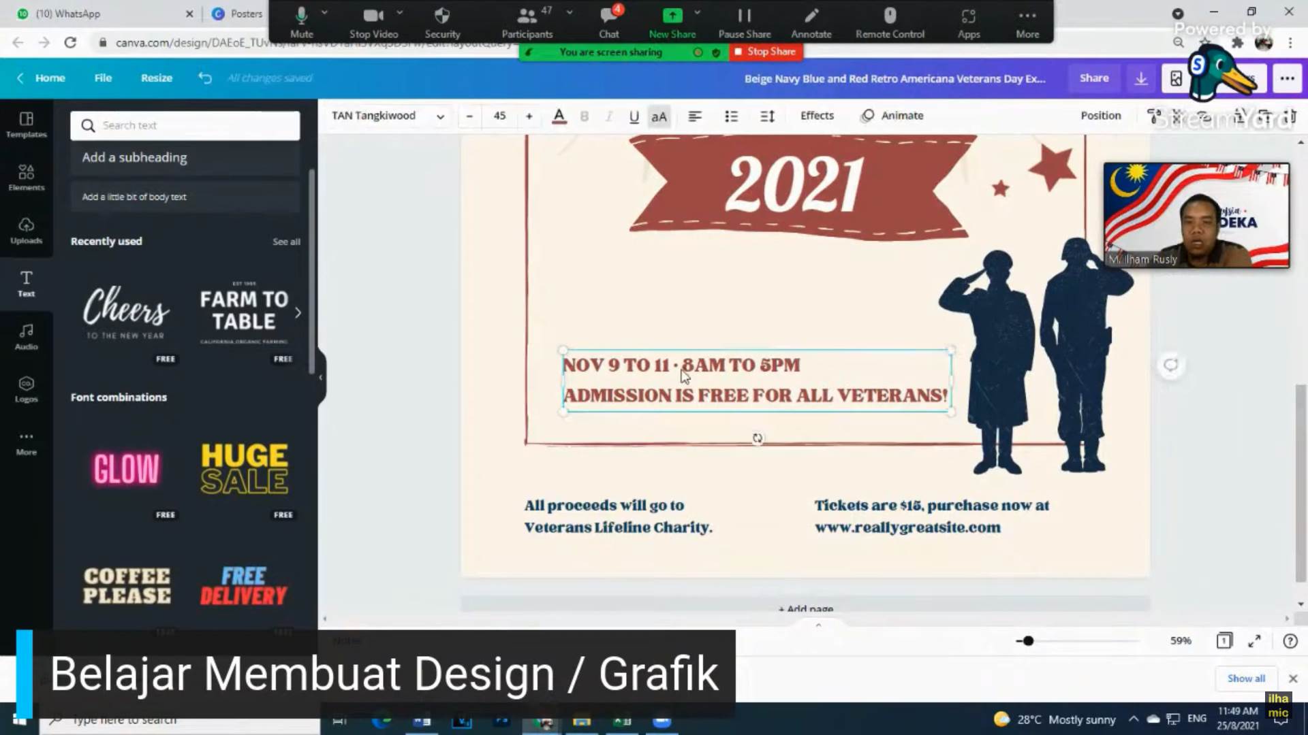This screenshot has width=1308, height=735.
Task: Go back to Canva Home
Action: tap(42, 78)
